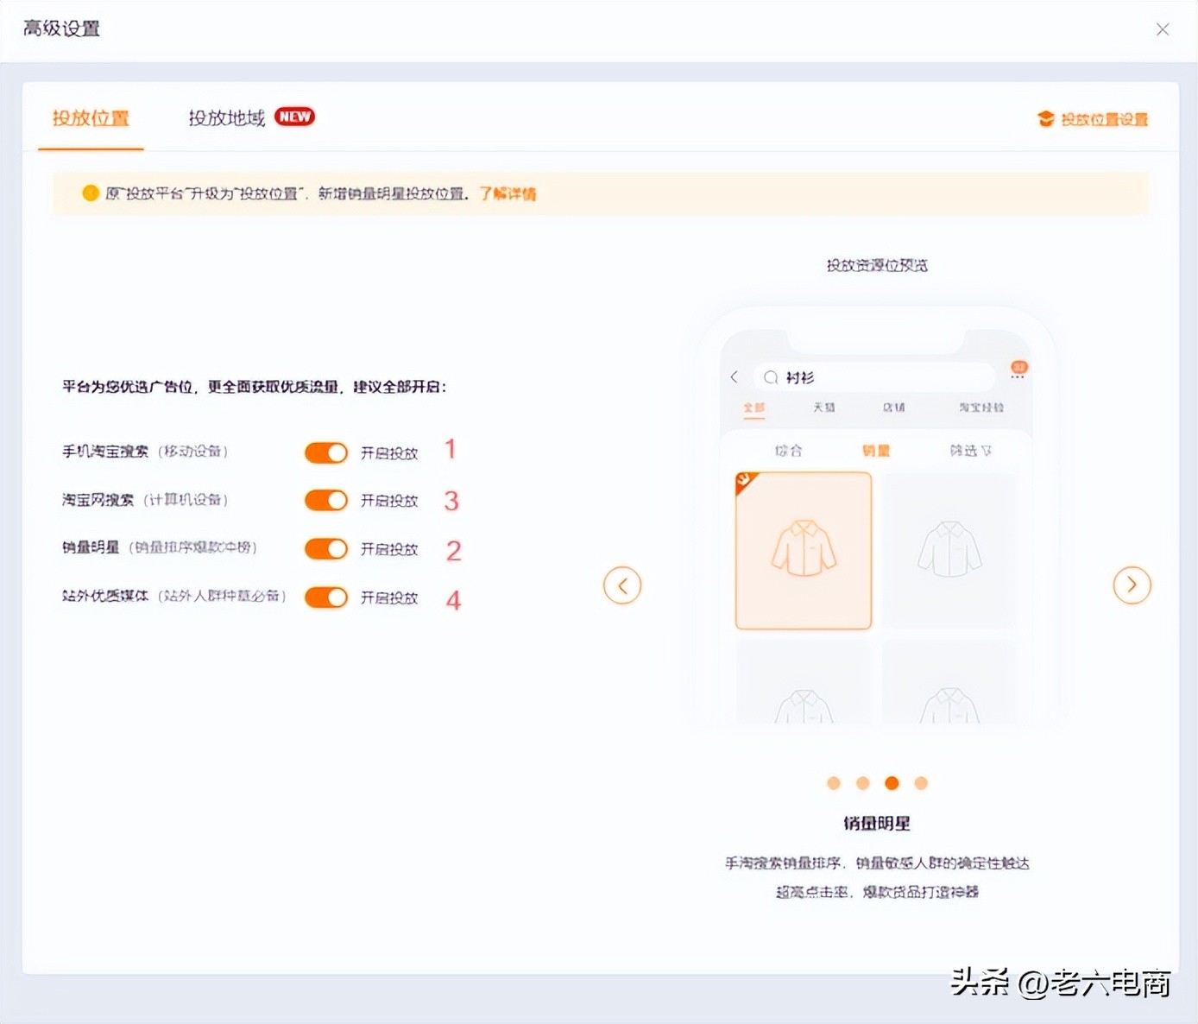Click the NEW badge next to 投放地域
Image resolution: width=1198 pixels, height=1024 pixels.
click(294, 116)
